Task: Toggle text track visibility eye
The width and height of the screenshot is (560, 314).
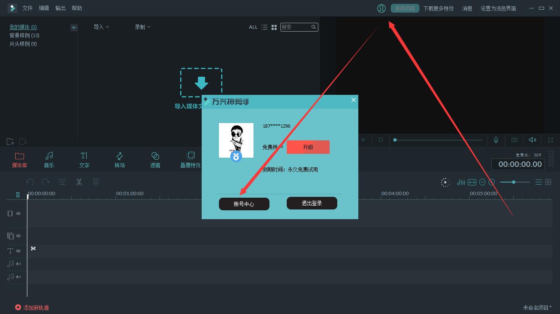Action: pyautogui.click(x=18, y=251)
